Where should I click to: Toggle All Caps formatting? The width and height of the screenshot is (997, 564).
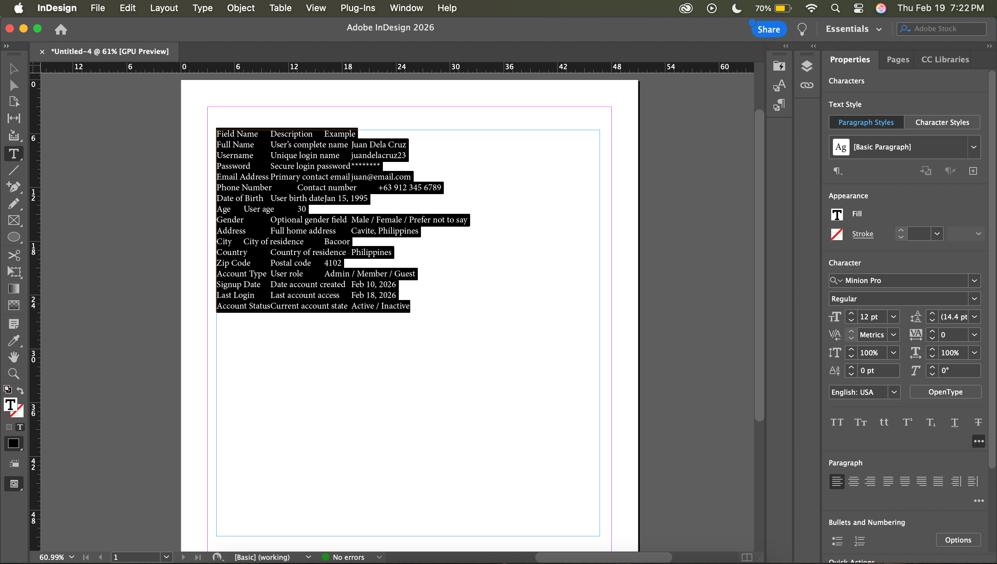point(837,422)
